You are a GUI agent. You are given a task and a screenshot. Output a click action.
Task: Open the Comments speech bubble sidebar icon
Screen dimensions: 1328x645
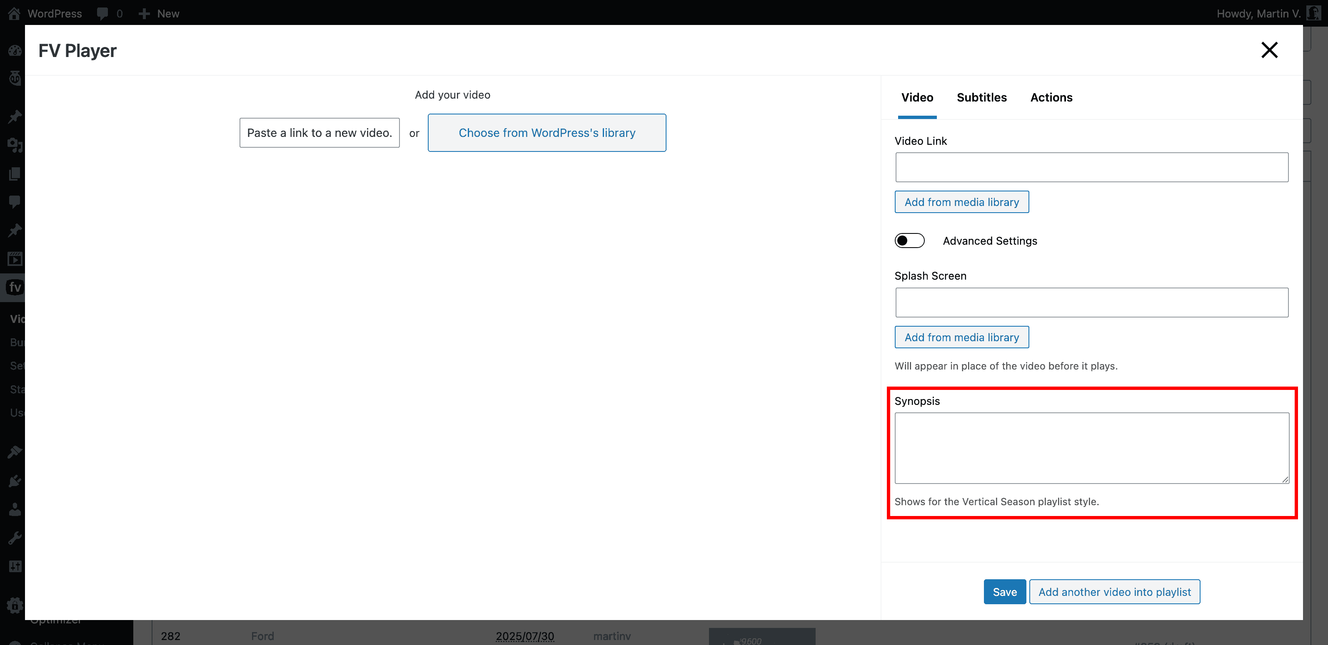click(15, 201)
